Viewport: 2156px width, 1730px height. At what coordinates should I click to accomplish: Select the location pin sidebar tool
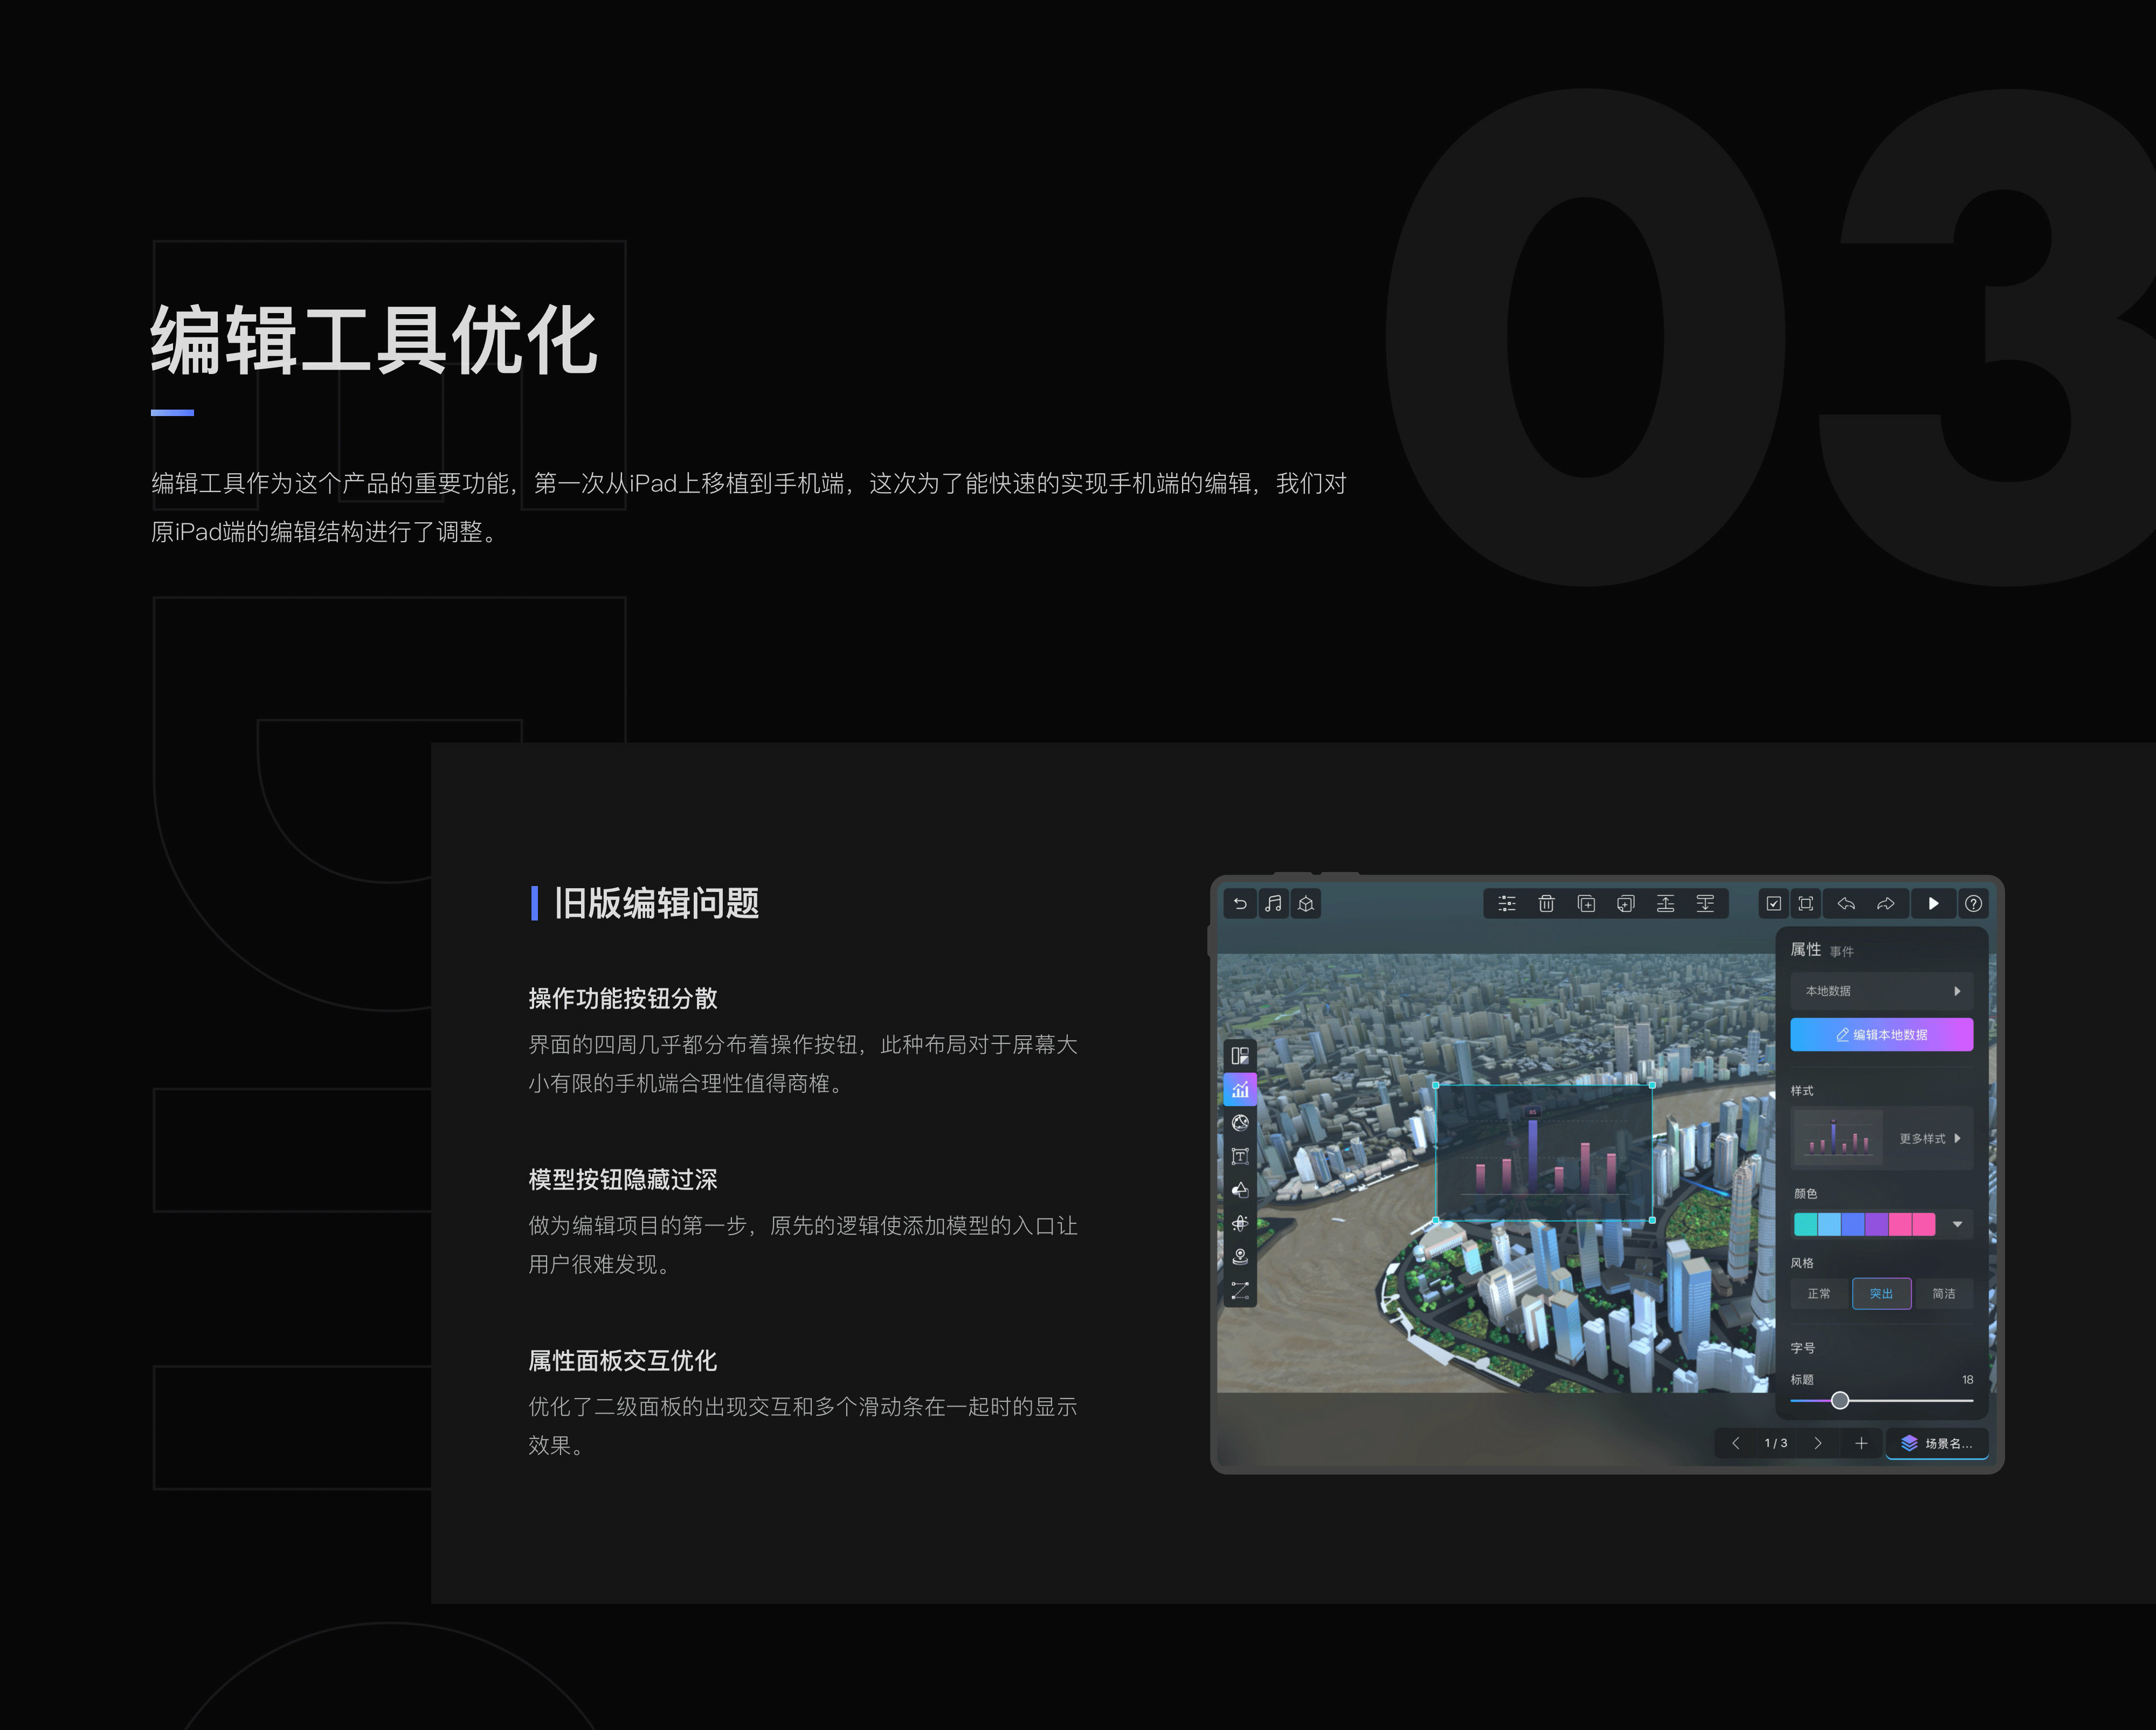1240,1257
